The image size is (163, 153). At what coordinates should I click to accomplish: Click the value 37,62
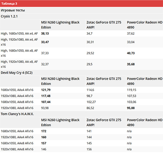pyautogui.click(x=131, y=34)
